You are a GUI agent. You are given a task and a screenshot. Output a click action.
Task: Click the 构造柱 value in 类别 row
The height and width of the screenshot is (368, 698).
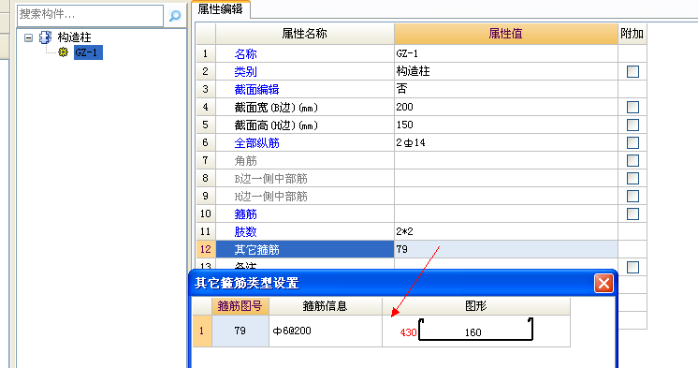click(x=414, y=71)
